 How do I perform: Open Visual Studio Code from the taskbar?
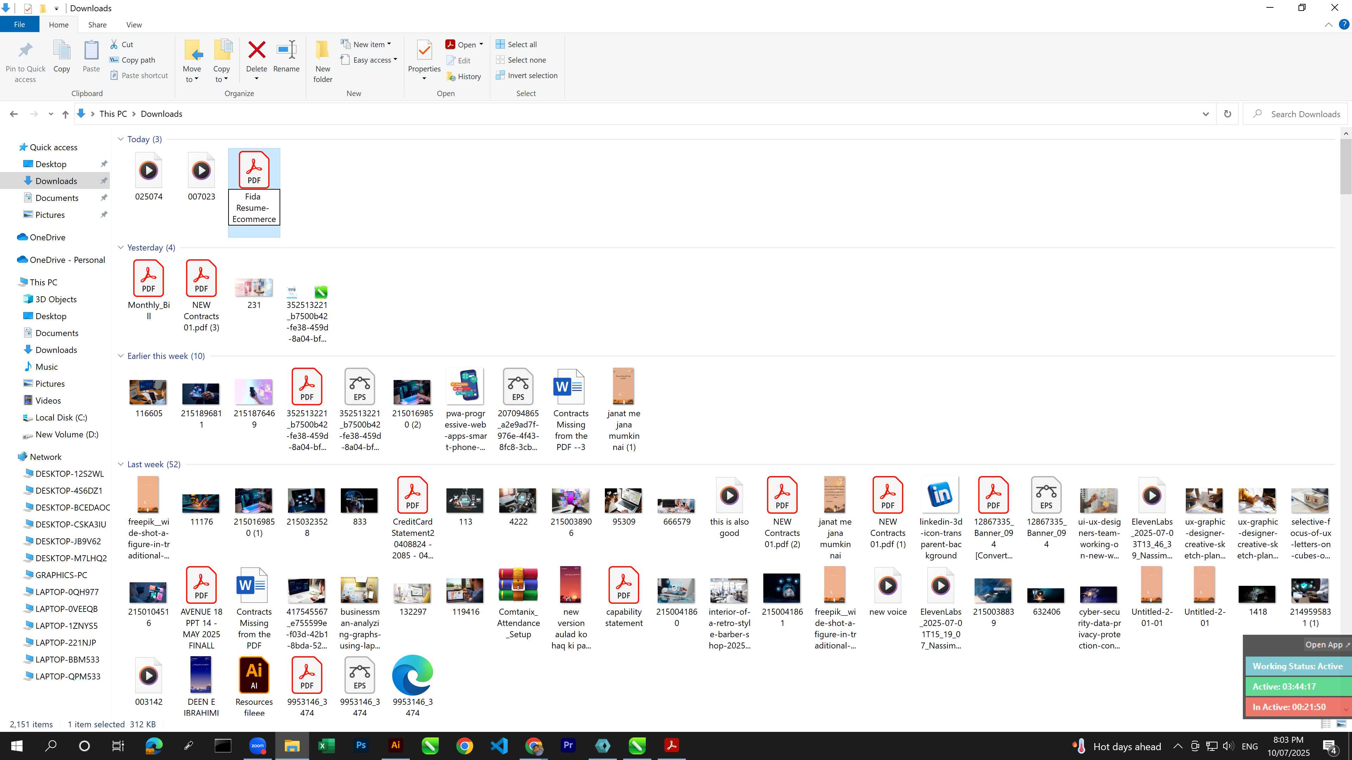[x=499, y=745]
